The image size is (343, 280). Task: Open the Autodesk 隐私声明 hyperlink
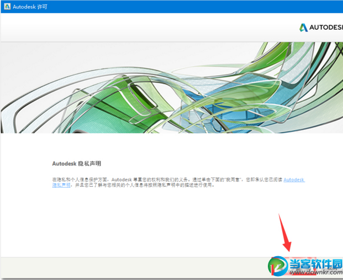pos(294,180)
